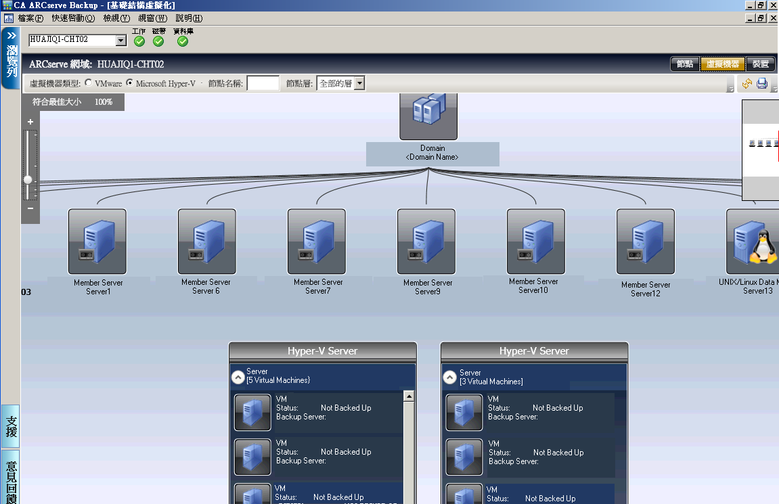Select the VMware radio button
This screenshot has width=779, height=504.
coord(89,83)
